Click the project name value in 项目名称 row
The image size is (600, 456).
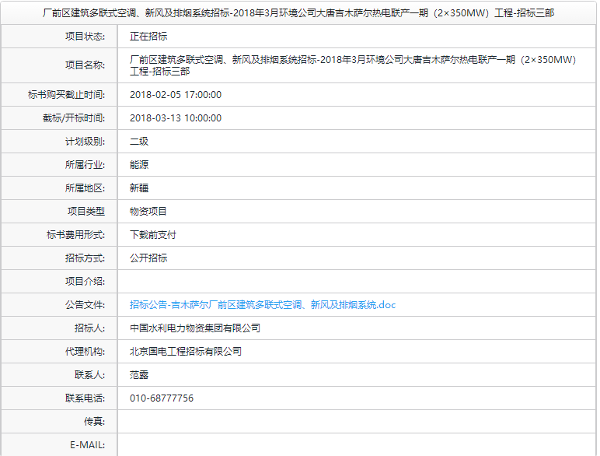click(x=352, y=65)
